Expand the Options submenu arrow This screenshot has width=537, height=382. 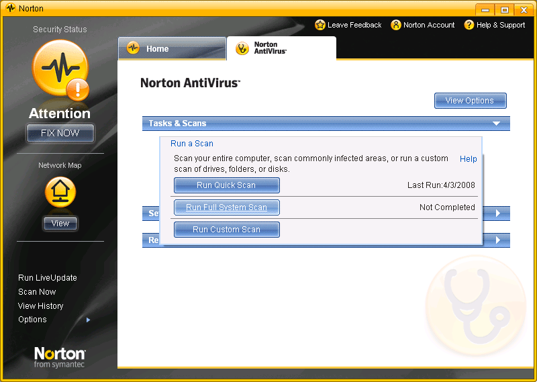pos(89,320)
